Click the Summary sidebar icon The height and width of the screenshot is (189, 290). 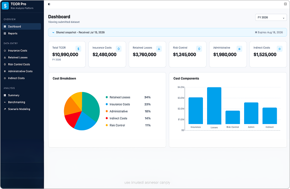5,95
